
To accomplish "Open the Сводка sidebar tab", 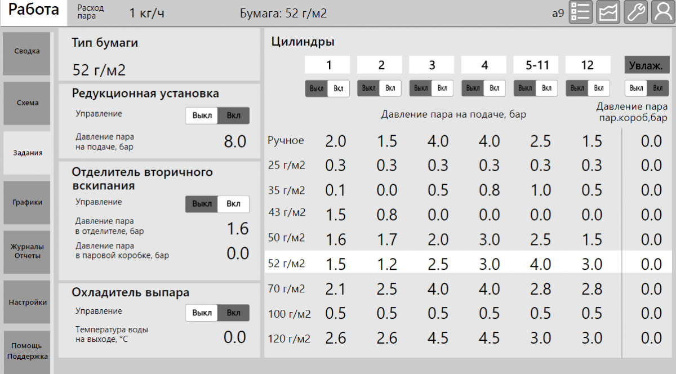I will (x=26, y=52).
